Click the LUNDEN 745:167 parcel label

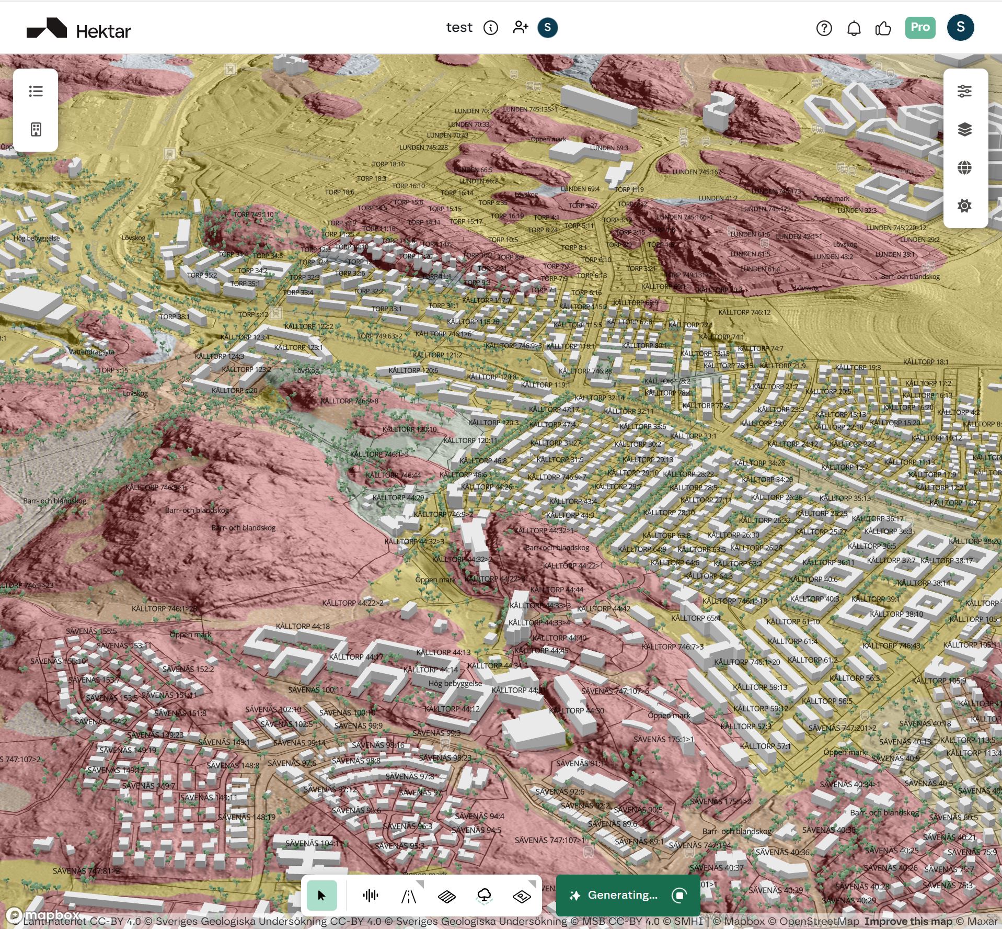click(x=697, y=172)
